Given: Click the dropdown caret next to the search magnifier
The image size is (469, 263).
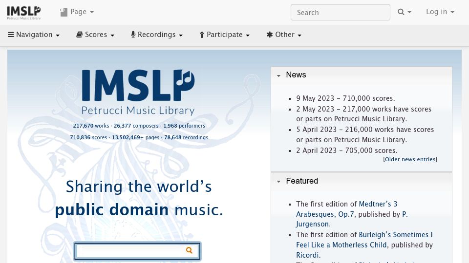Looking at the screenshot, I should pos(409,12).
